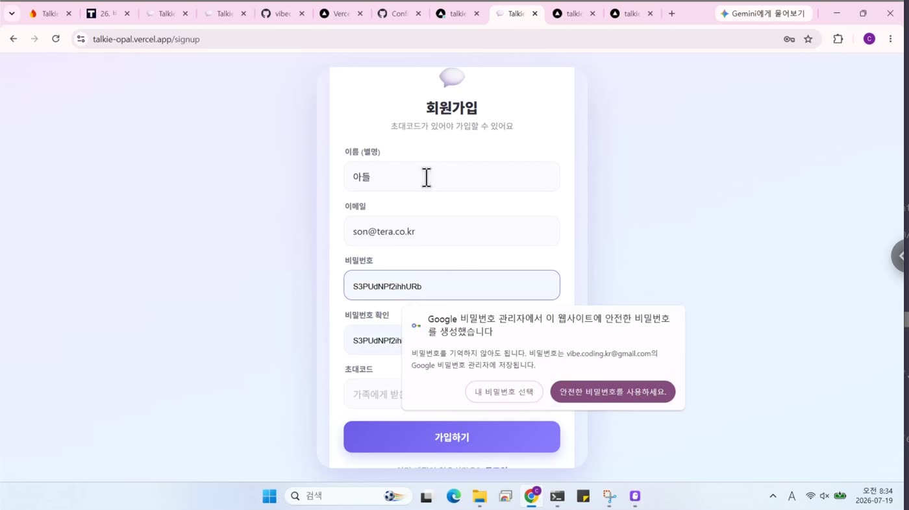Open the Windows Start menu
This screenshot has height=510, width=909.
coord(269,496)
